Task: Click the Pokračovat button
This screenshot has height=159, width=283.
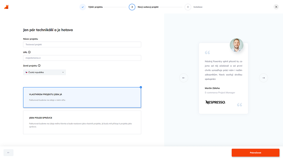Action: [x=256, y=153]
